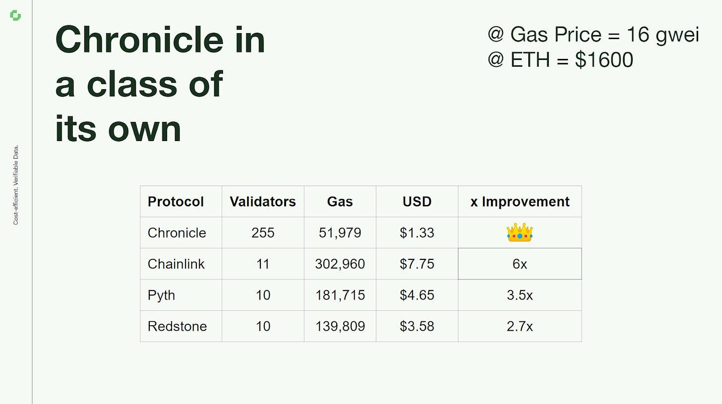Image resolution: width=722 pixels, height=404 pixels.
Task: Select the x Improvement header cell
Action: tap(519, 202)
